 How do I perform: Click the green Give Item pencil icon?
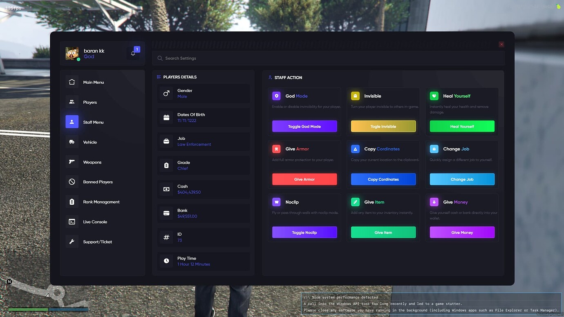point(355,202)
